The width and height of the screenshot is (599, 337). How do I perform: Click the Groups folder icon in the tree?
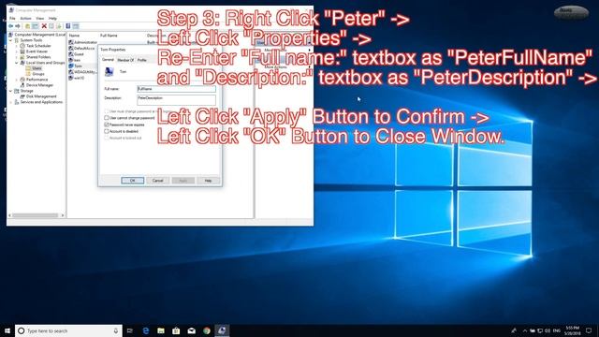(x=28, y=74)
